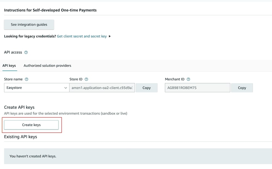Open the Easystore store name dropdown
The height and width of the screenshot is (169, 272).
click(36, 88)
